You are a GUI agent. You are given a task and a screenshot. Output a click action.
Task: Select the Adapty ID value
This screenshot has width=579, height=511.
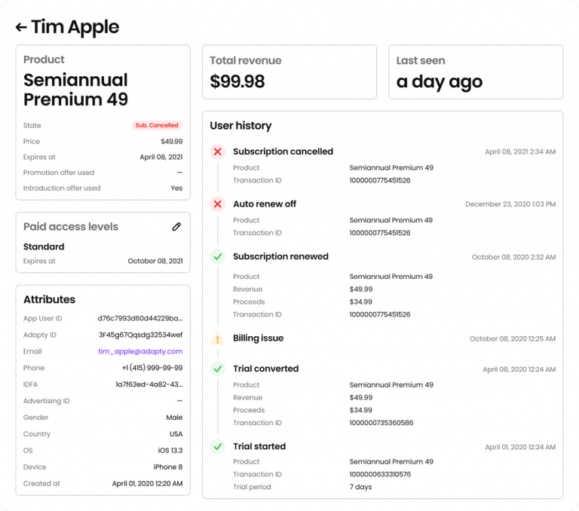click(140, 335)
